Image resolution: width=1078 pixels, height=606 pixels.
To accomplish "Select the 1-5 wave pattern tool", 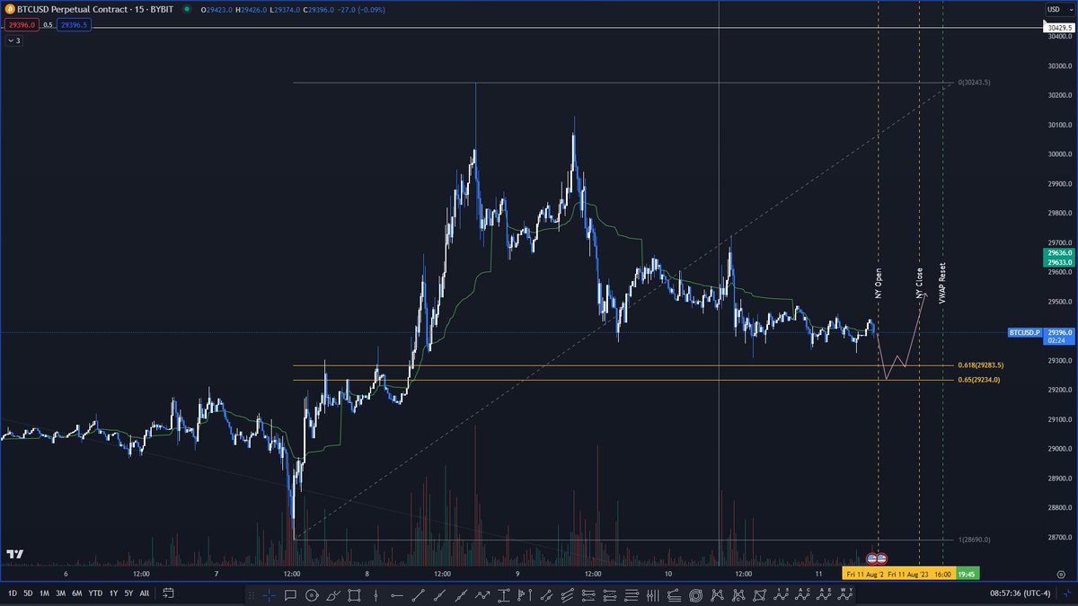I will tap(781, 594).
